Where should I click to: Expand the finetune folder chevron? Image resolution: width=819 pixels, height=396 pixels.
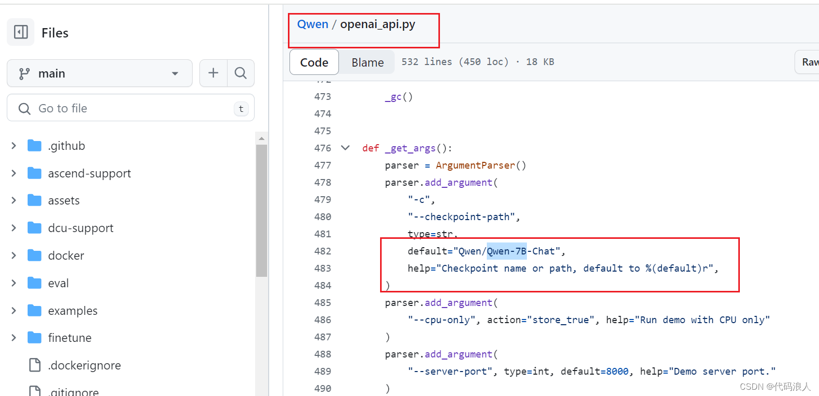(14, 338)
